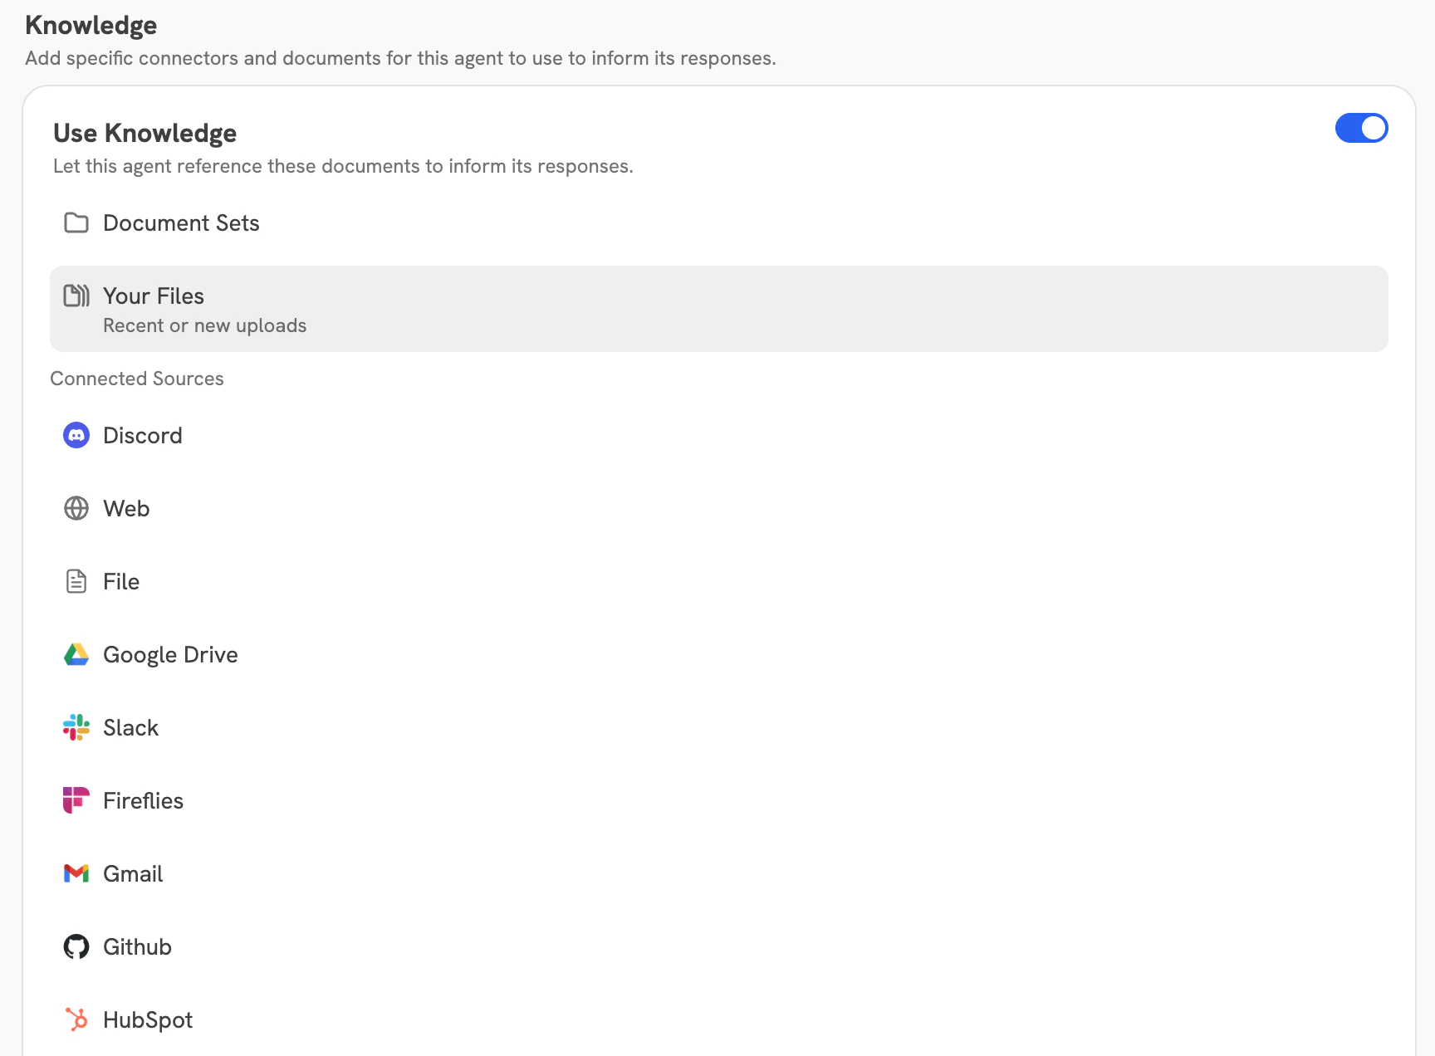Screen dimensions: 1435x1056
Task: Select the HubSpot source row
Action: 147,1019
